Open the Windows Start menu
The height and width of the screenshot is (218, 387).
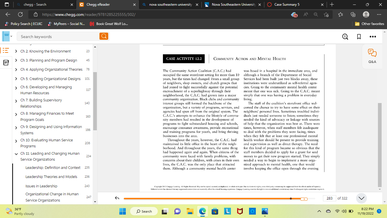tap(122, 211)
